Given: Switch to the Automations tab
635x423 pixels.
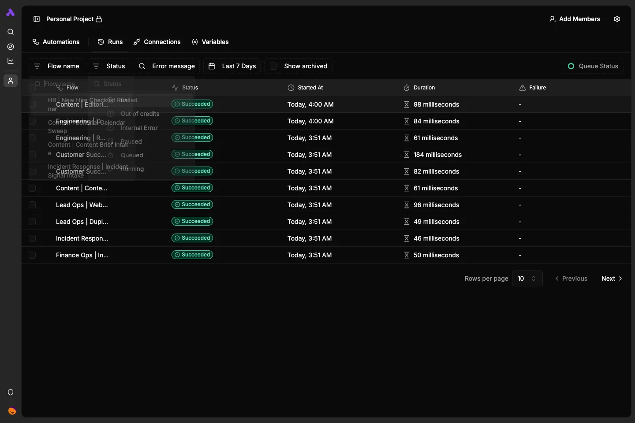Looking at the screenshot, I should [x=56, y=42].
